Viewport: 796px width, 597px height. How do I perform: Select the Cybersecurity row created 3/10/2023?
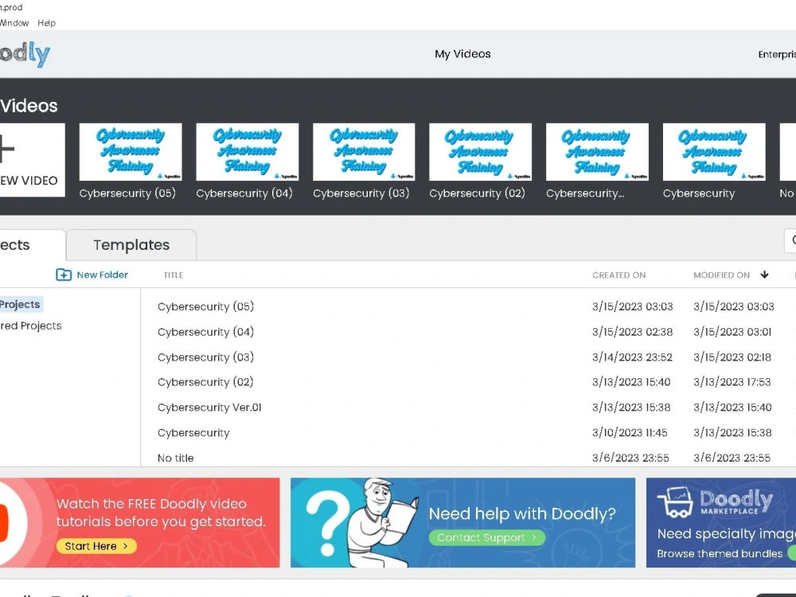[467, 433]
